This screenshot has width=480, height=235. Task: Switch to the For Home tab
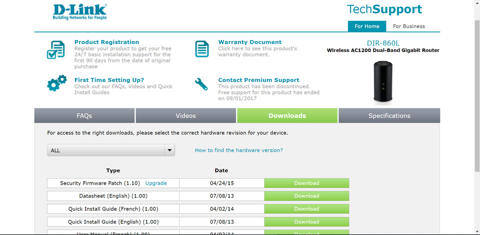(367, 26)
